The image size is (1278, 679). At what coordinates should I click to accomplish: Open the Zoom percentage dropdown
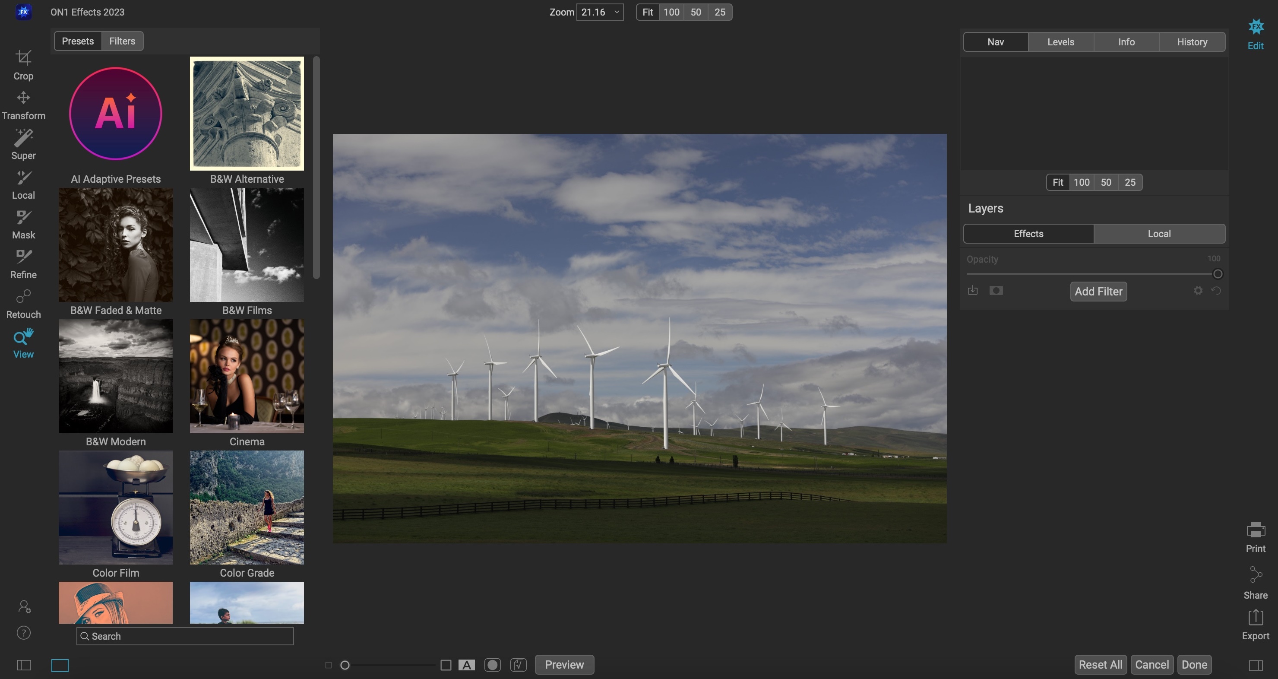pyautogui.click(x=600, y=12)
